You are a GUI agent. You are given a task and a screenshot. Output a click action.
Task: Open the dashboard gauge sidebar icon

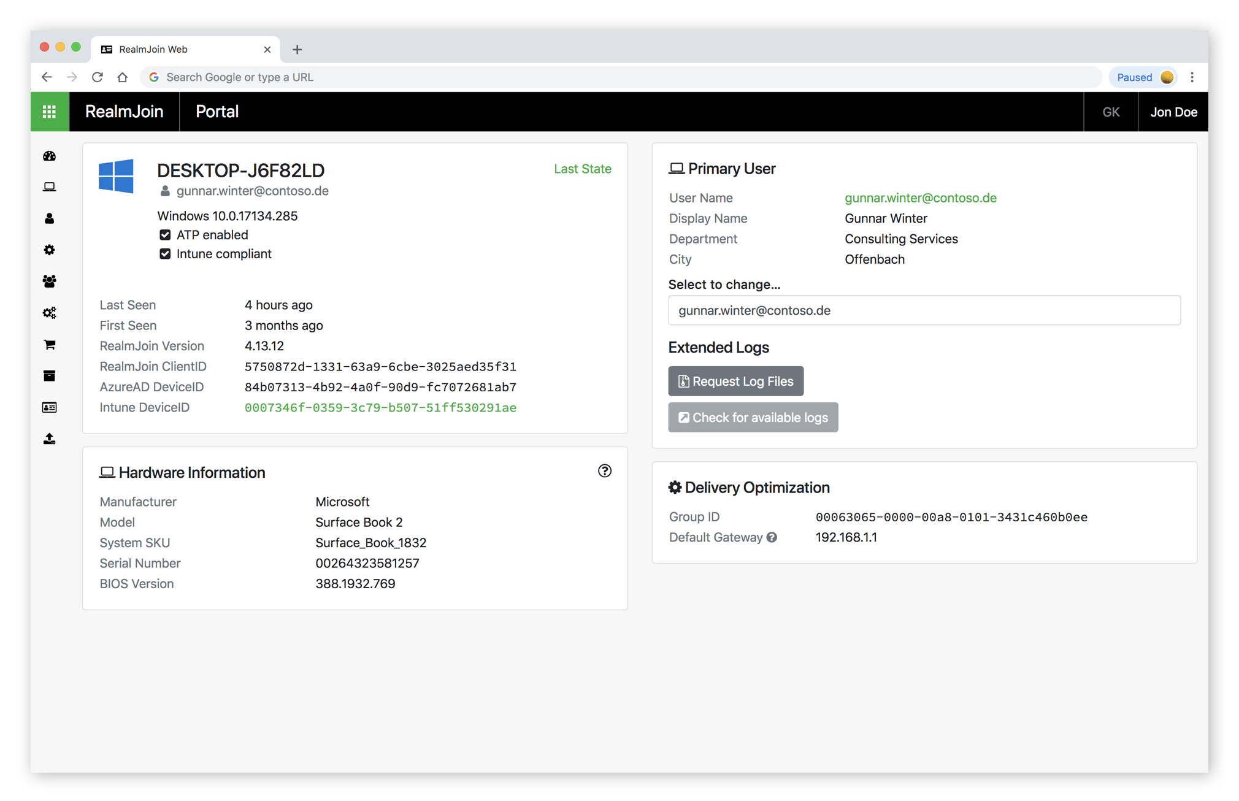click(50, 156)
